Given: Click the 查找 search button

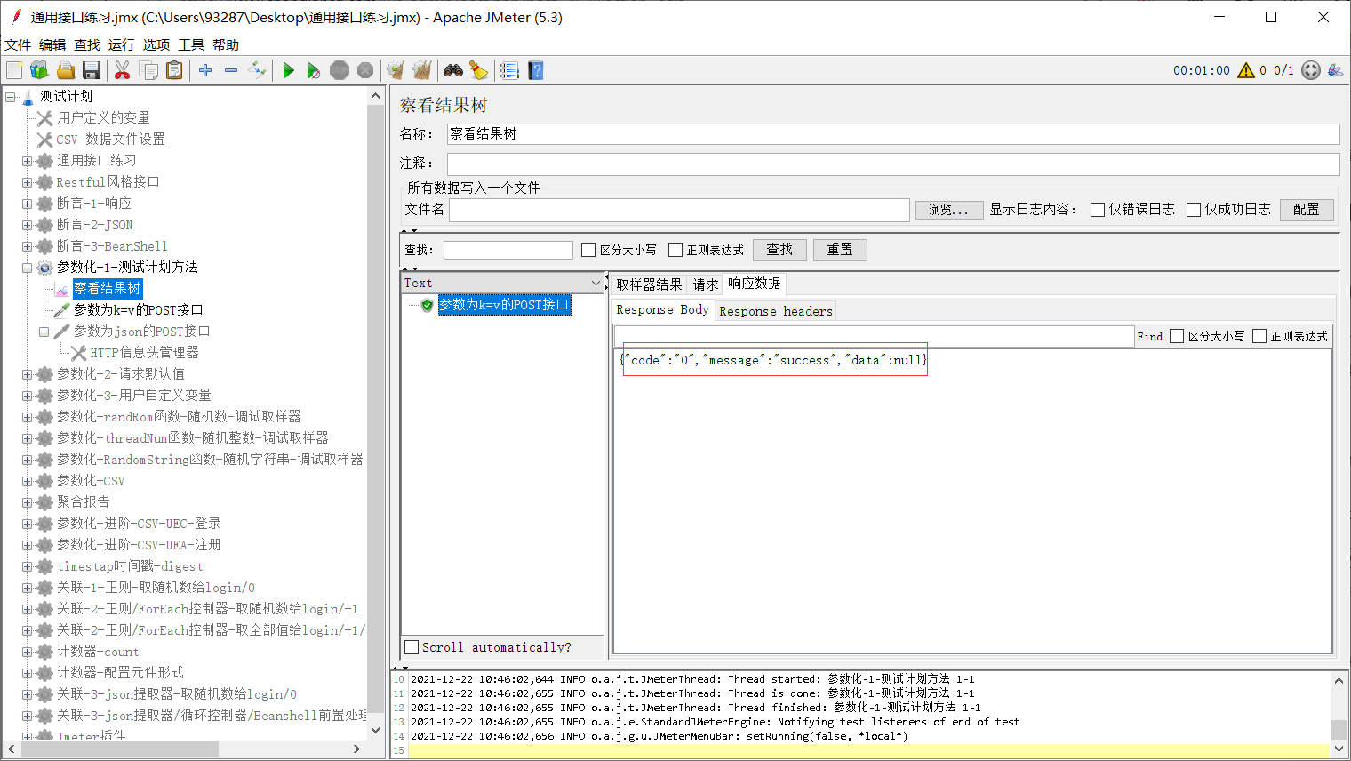Looking at the screenshot, I should click(x=779, y=250).
